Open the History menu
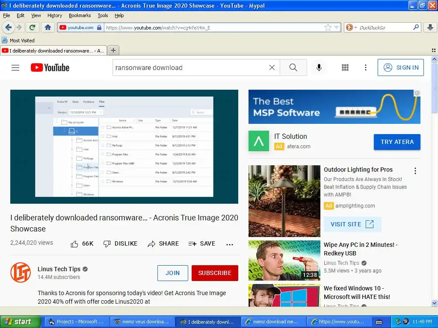The height and width of the screenshot is (328, 438). coord(54,15)
